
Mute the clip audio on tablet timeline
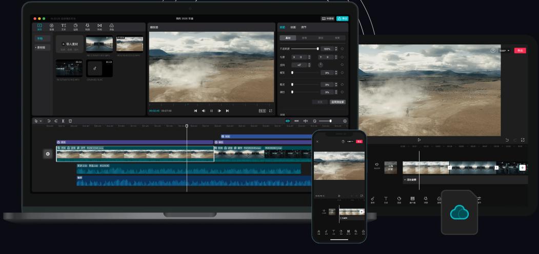click(376, 165)
